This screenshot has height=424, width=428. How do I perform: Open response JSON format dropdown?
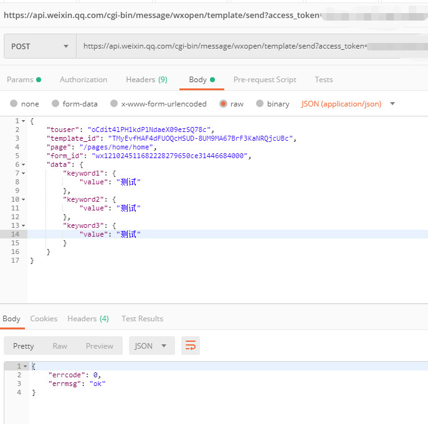tap(152, 346)
